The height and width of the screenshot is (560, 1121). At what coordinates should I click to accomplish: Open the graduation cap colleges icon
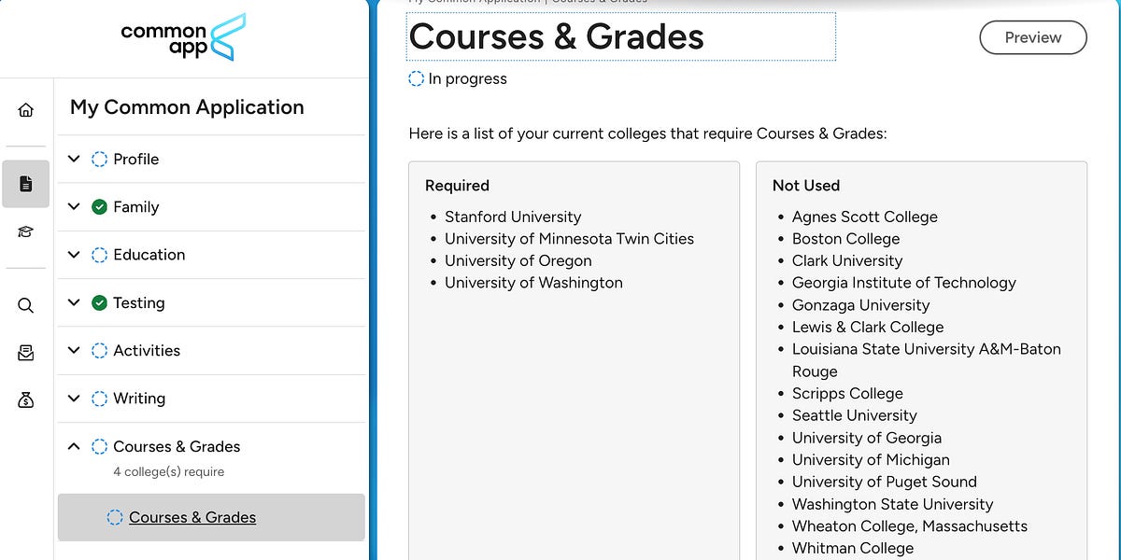[x=25, y=231]
